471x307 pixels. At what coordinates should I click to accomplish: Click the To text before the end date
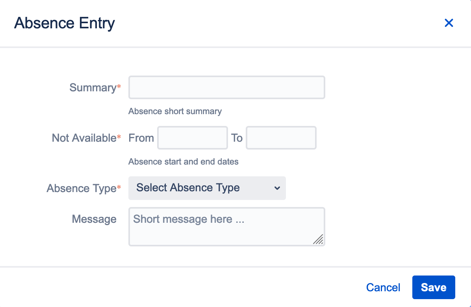[237, 138]
